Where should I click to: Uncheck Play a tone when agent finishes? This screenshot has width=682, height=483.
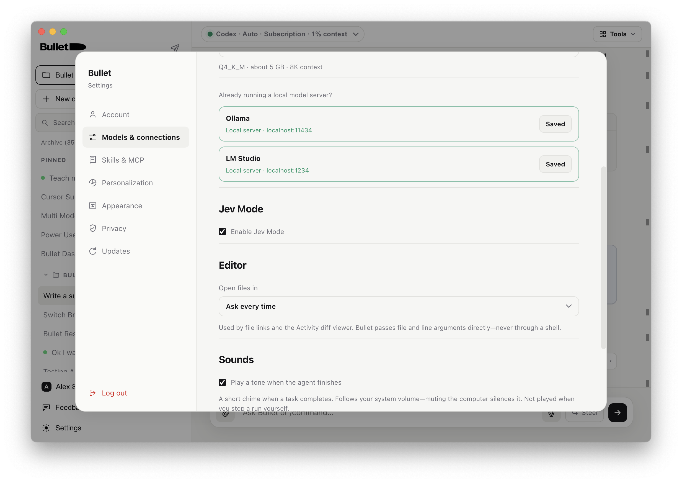pyautogui.click(x=222, y=382)
